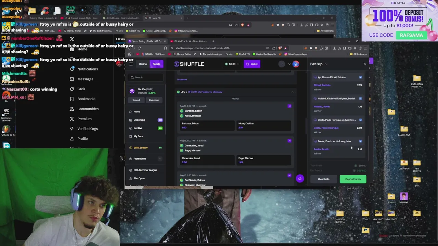The width and height of the screenshot is (438, 246).
Task: Open Brave Shields icon in address bar
Action: (280, 48)
